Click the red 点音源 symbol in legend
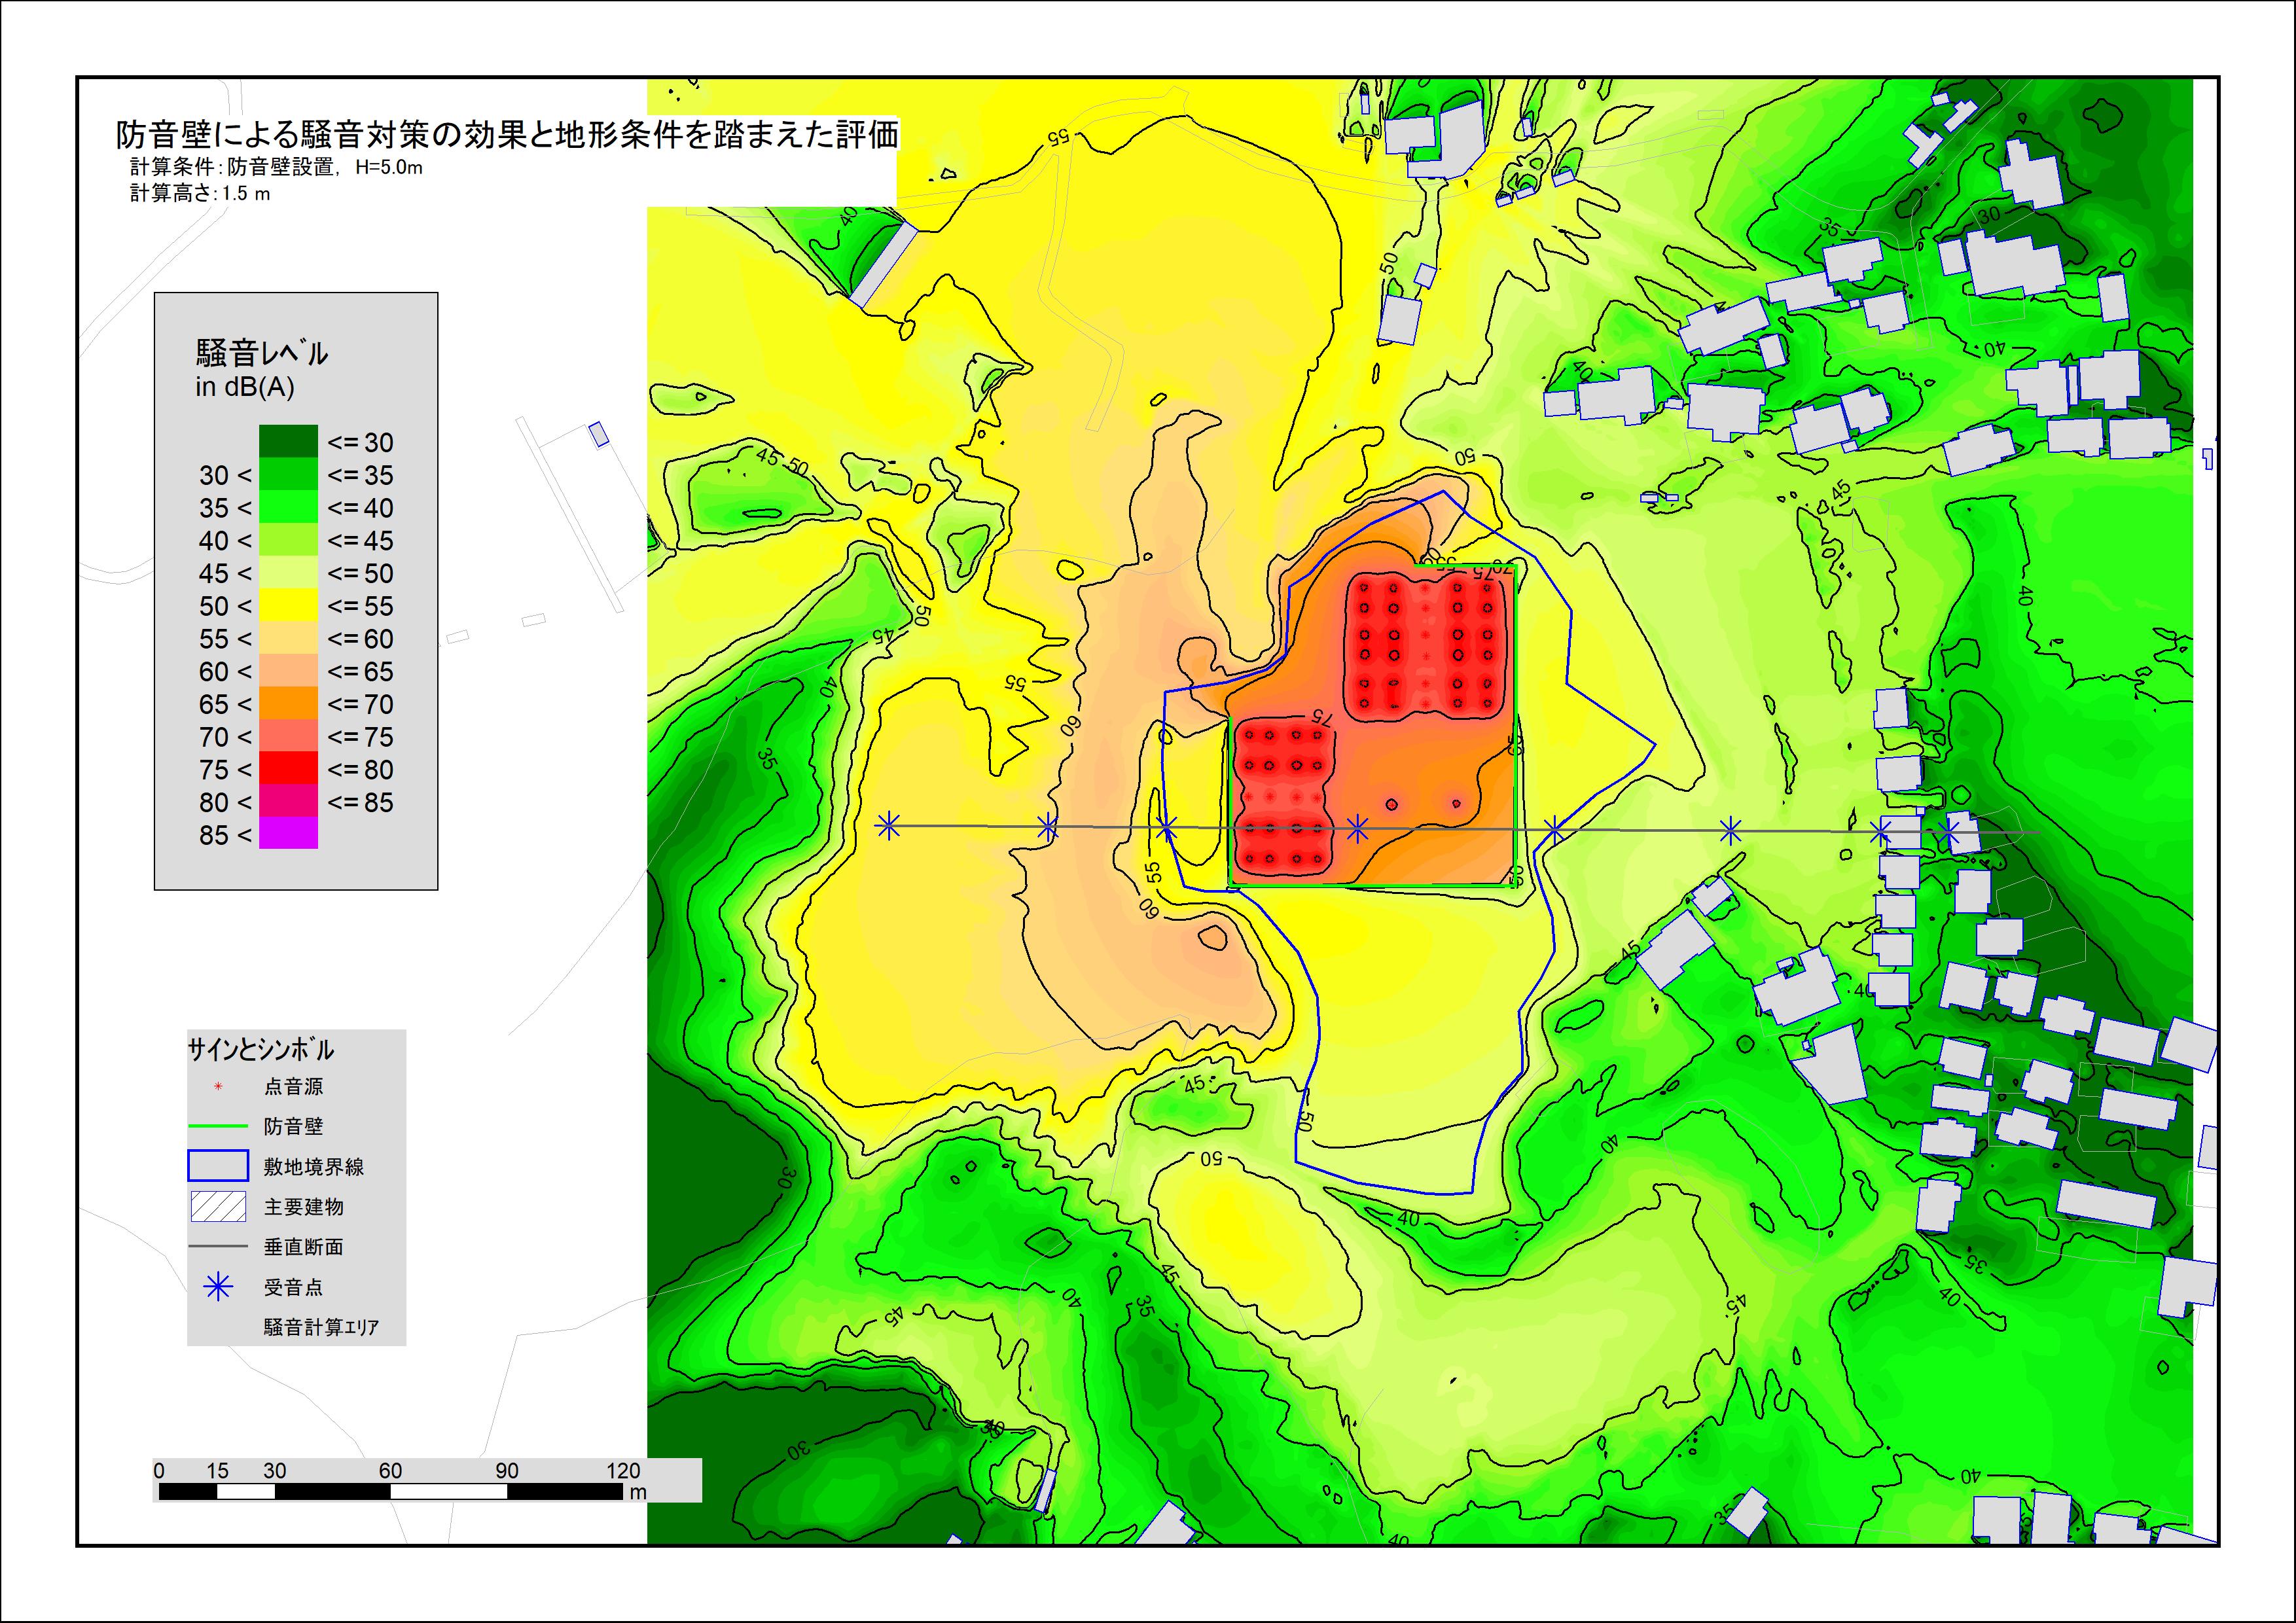This screenshot has height=1623, width=2296. click(x=218, y=1086)
